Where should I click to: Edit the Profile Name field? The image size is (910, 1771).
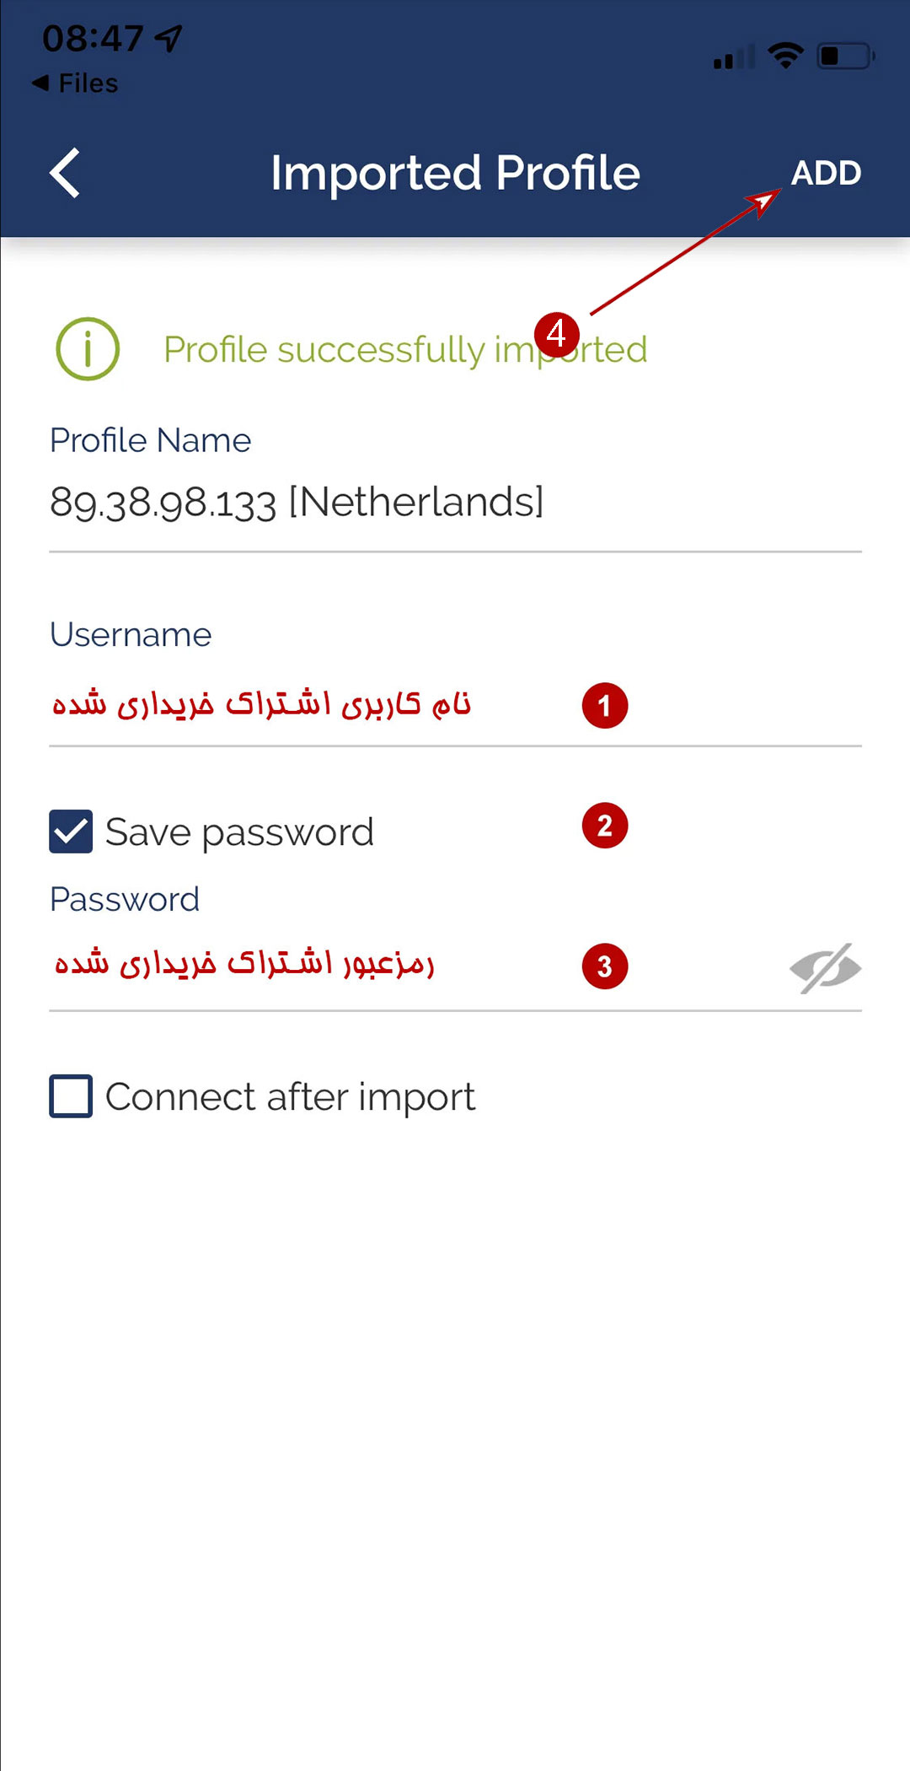455,503
